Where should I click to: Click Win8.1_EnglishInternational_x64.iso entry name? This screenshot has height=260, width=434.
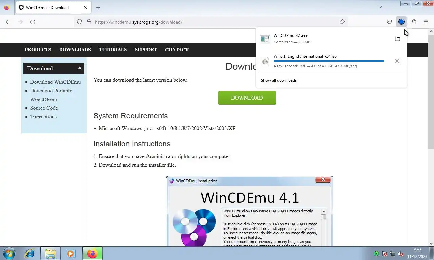[305, 56]
